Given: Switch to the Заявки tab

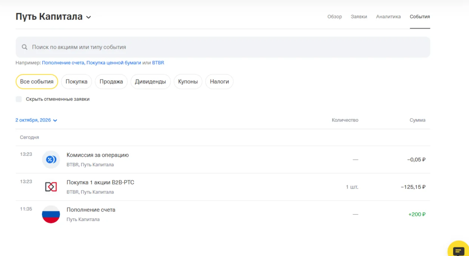Looking at the screenshot, I should [359, 16].
